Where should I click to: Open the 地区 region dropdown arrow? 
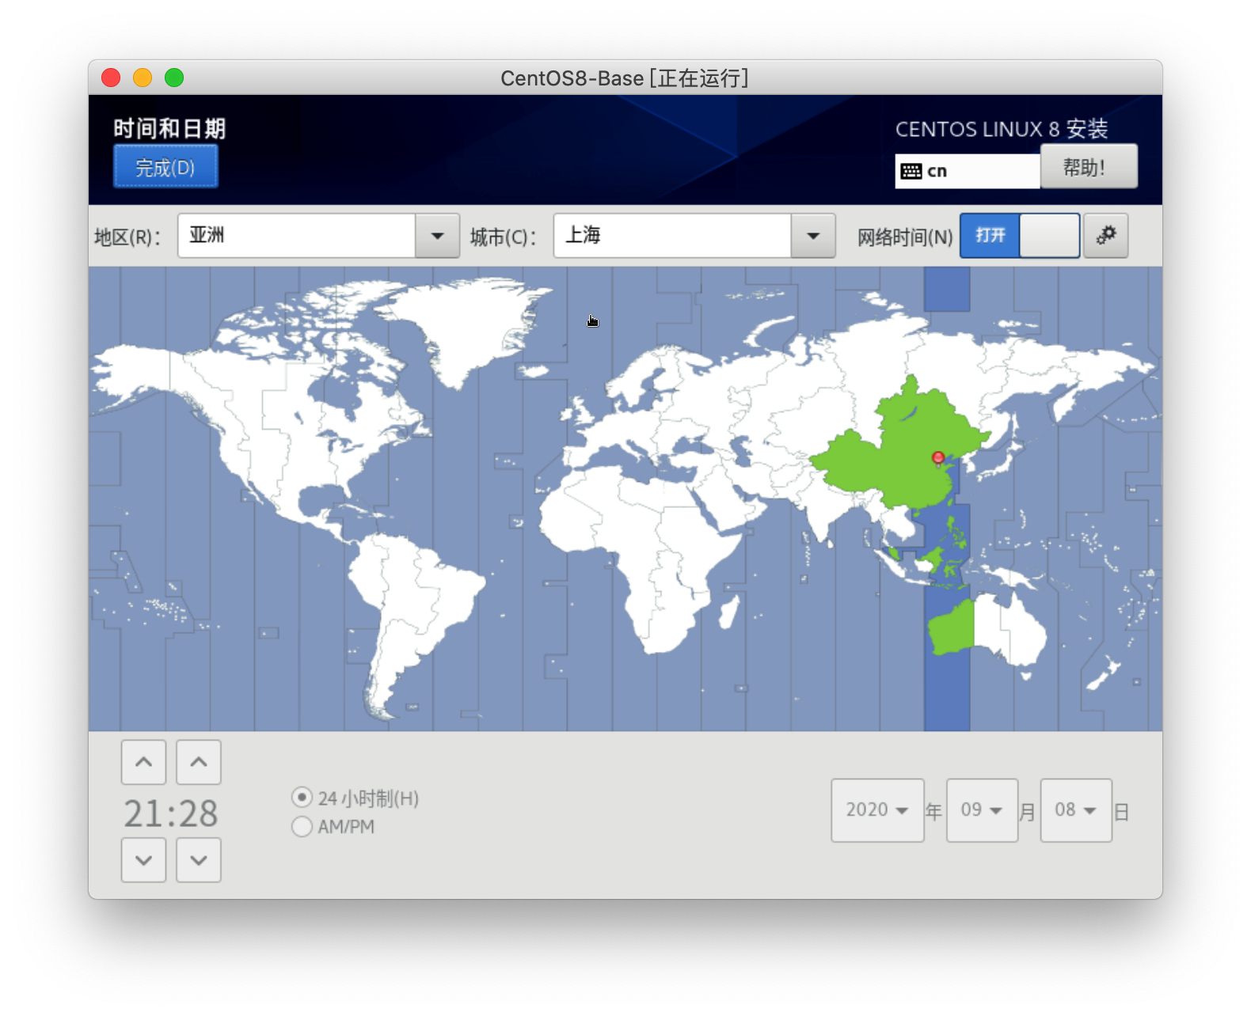pos(437,236)
